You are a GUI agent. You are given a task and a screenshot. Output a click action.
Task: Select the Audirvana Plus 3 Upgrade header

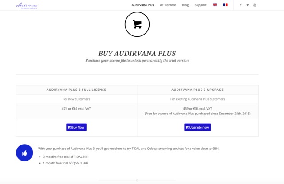tap(197, 90)
